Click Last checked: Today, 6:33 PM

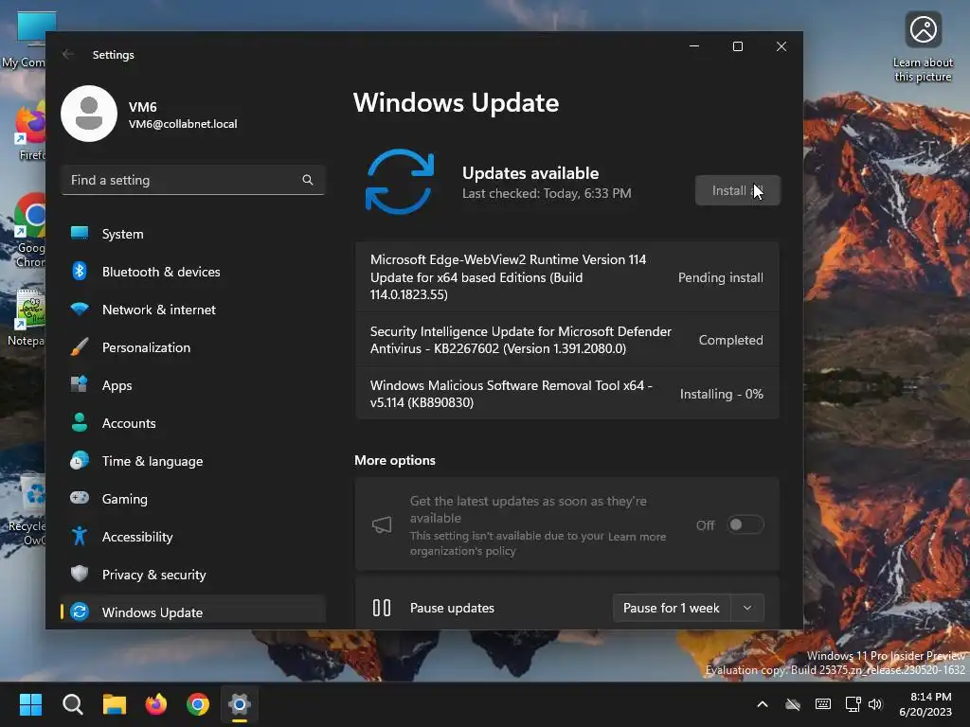pyautogui.click(x=547, y=193)
